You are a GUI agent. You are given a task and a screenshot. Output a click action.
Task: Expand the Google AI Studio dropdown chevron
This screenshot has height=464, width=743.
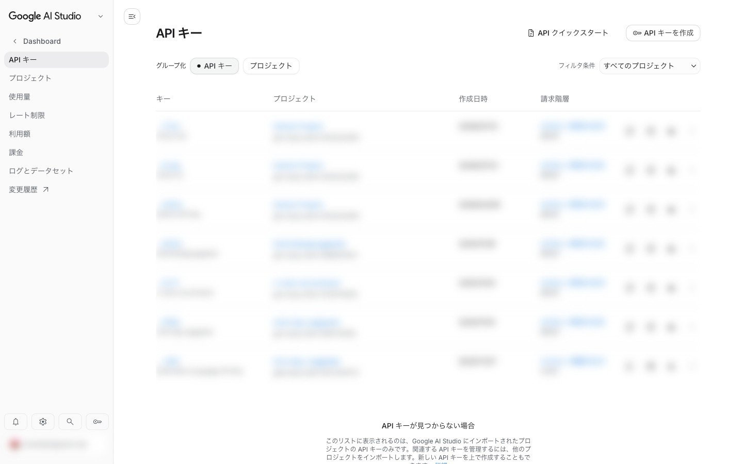(x=101, y=16)
